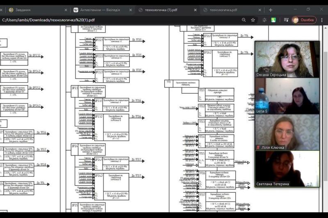328x218 pixels.
Task: Click the green extension icon in toolbar
Action: [273, 20]
